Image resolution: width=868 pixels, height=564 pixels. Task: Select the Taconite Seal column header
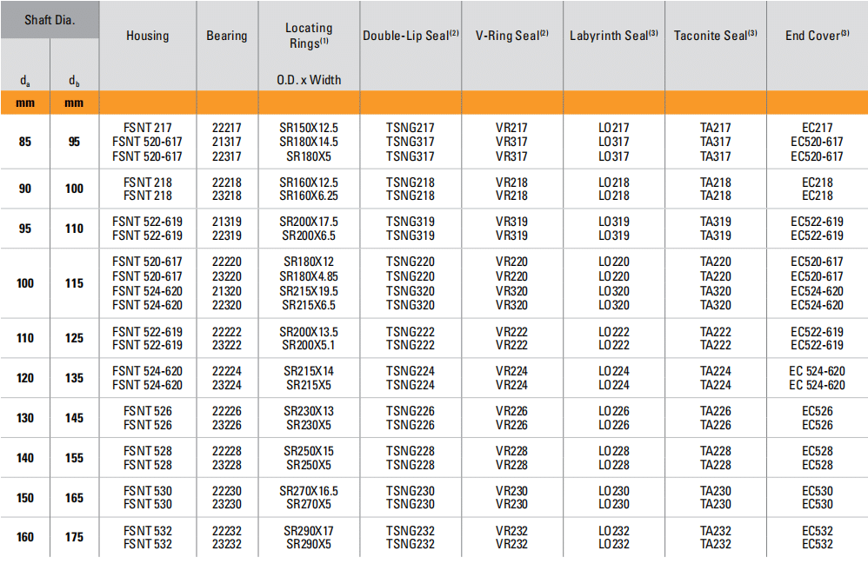(715, 36)
